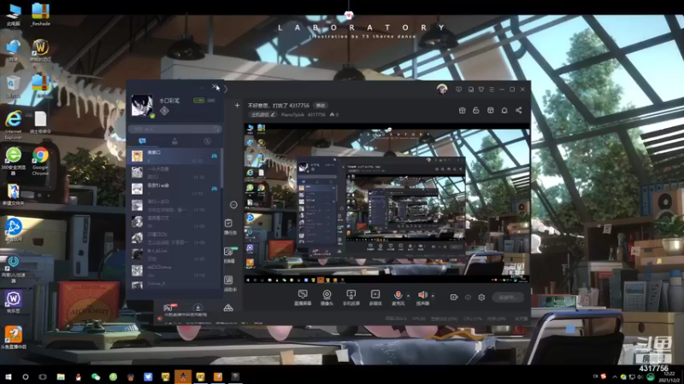Viewport: 684px width, 384px height.
Task: Switch to the contacts tab in chat panel
Action: [x=174, y=141]
